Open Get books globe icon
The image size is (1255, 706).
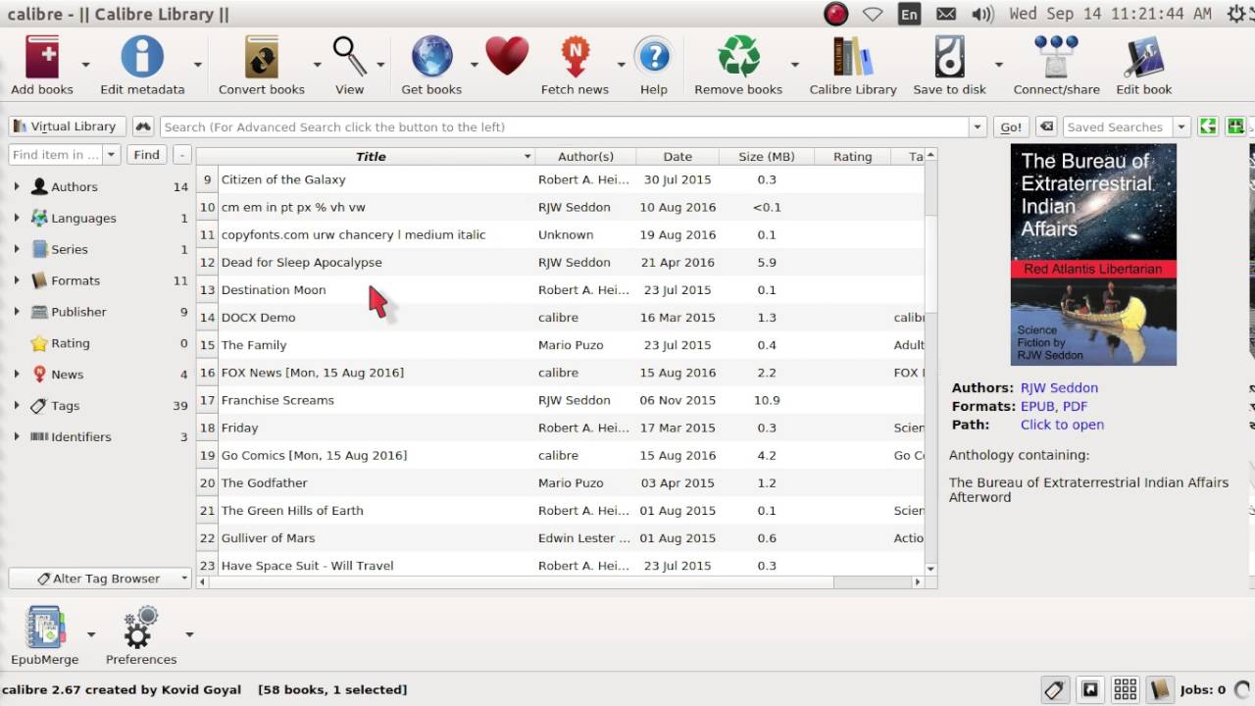pos(431,57)
